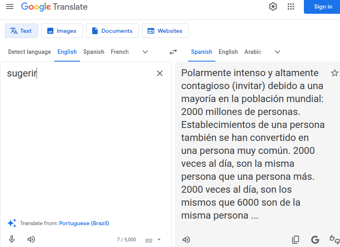Start voice input with microphone

click(x=12, y=239)
